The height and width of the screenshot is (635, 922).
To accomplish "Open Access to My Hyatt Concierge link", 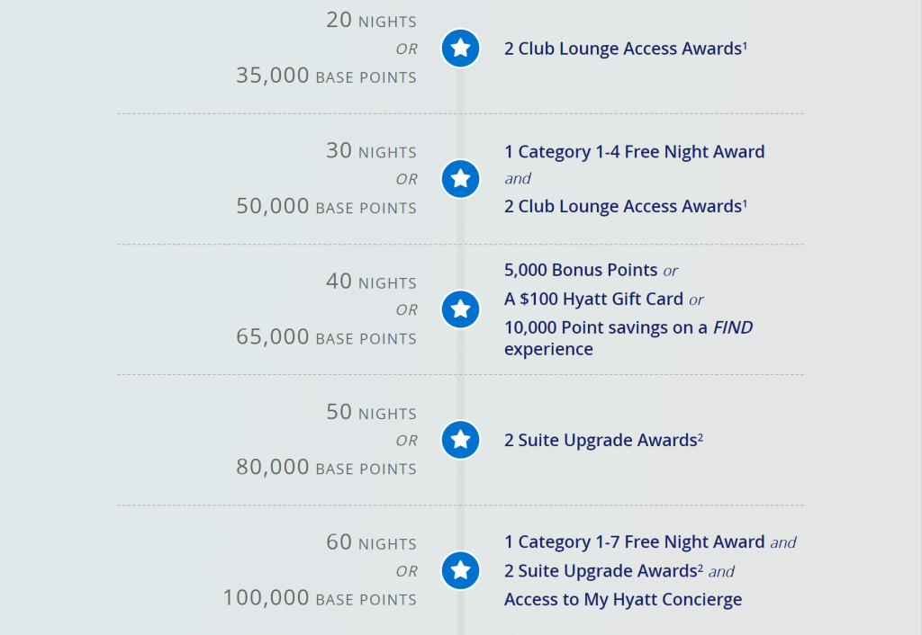I will click(623, 600).
